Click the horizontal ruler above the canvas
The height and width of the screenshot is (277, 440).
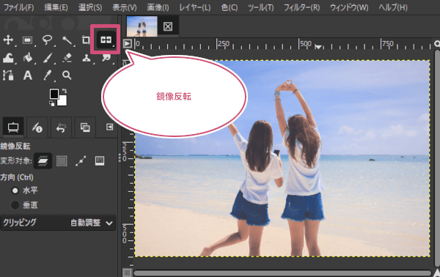click(282, 44)
